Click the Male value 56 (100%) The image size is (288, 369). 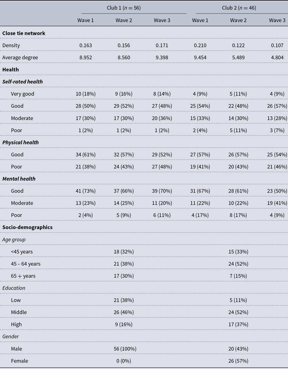[x=123, y=349]
